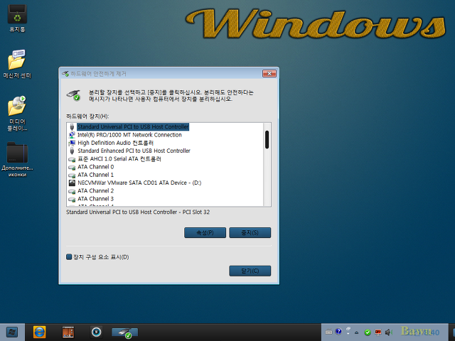Open the Recycle Bin desktop icon
Viewport: 455px width, 341px height.
[x=17, y=18]
